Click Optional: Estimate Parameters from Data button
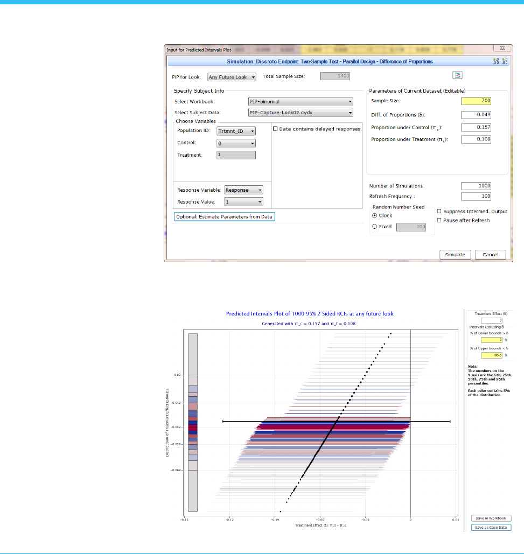Screen dimensions: 524x554 (224, 216)
